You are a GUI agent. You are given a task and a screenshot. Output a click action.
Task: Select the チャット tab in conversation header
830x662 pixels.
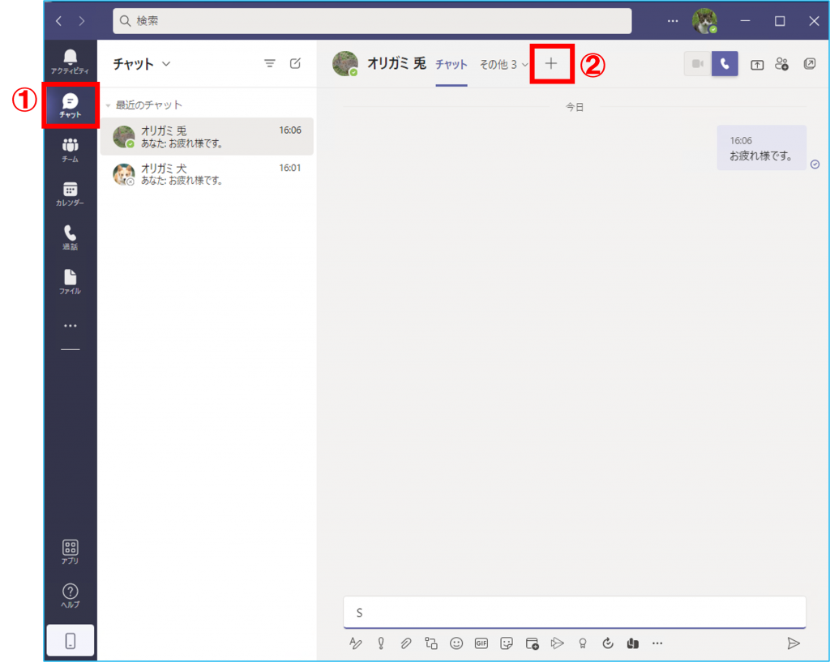451,65
